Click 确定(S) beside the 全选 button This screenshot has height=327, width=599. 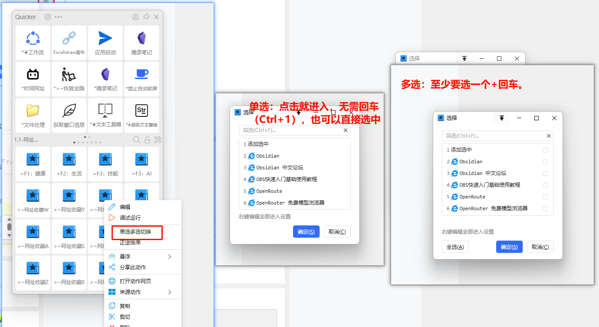point(509,247)
